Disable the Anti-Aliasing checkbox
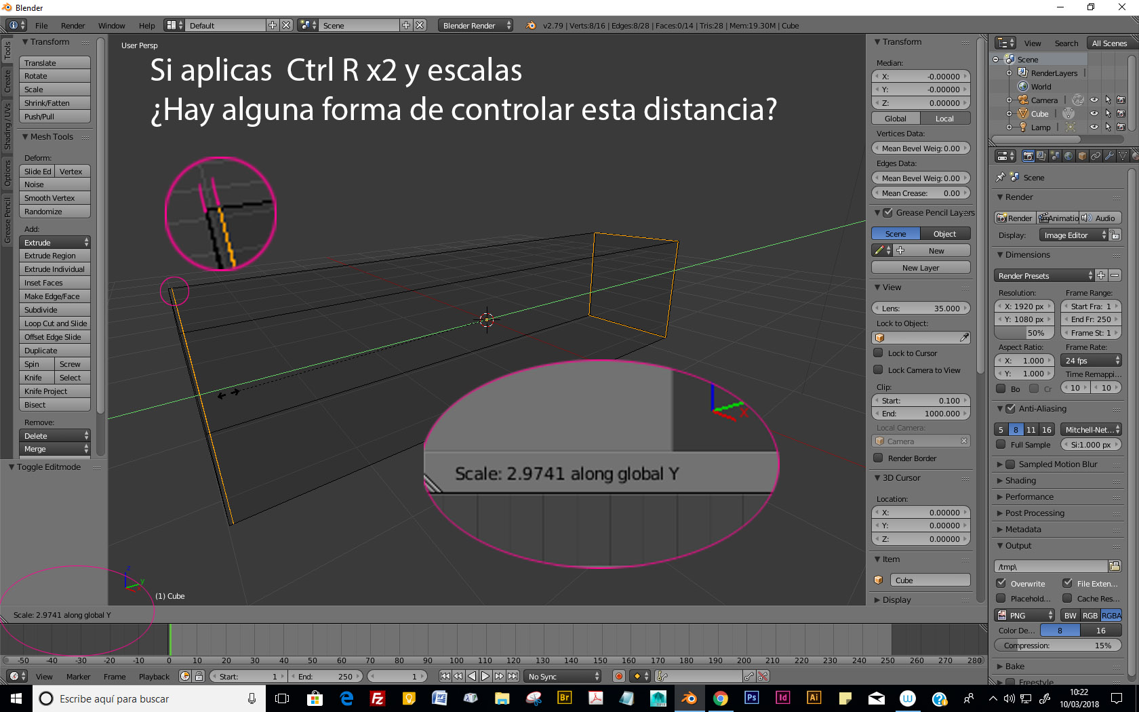1139x712 pixels. tap(1010, 408)
